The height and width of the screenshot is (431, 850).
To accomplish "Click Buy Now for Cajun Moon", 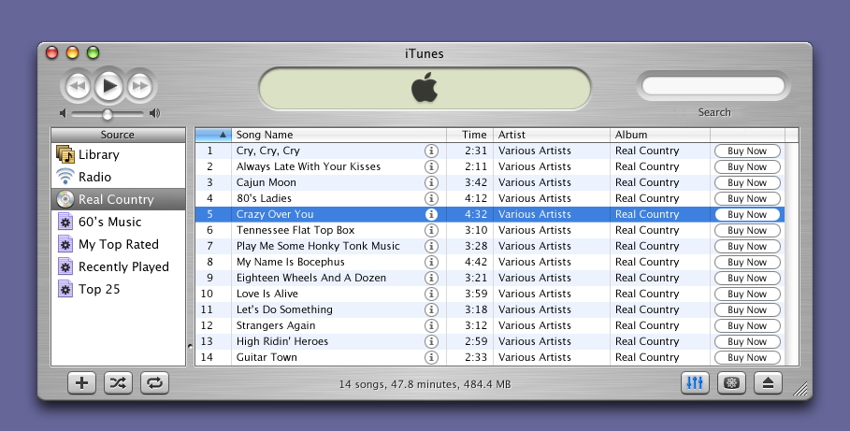I will (x=747, y=182).
